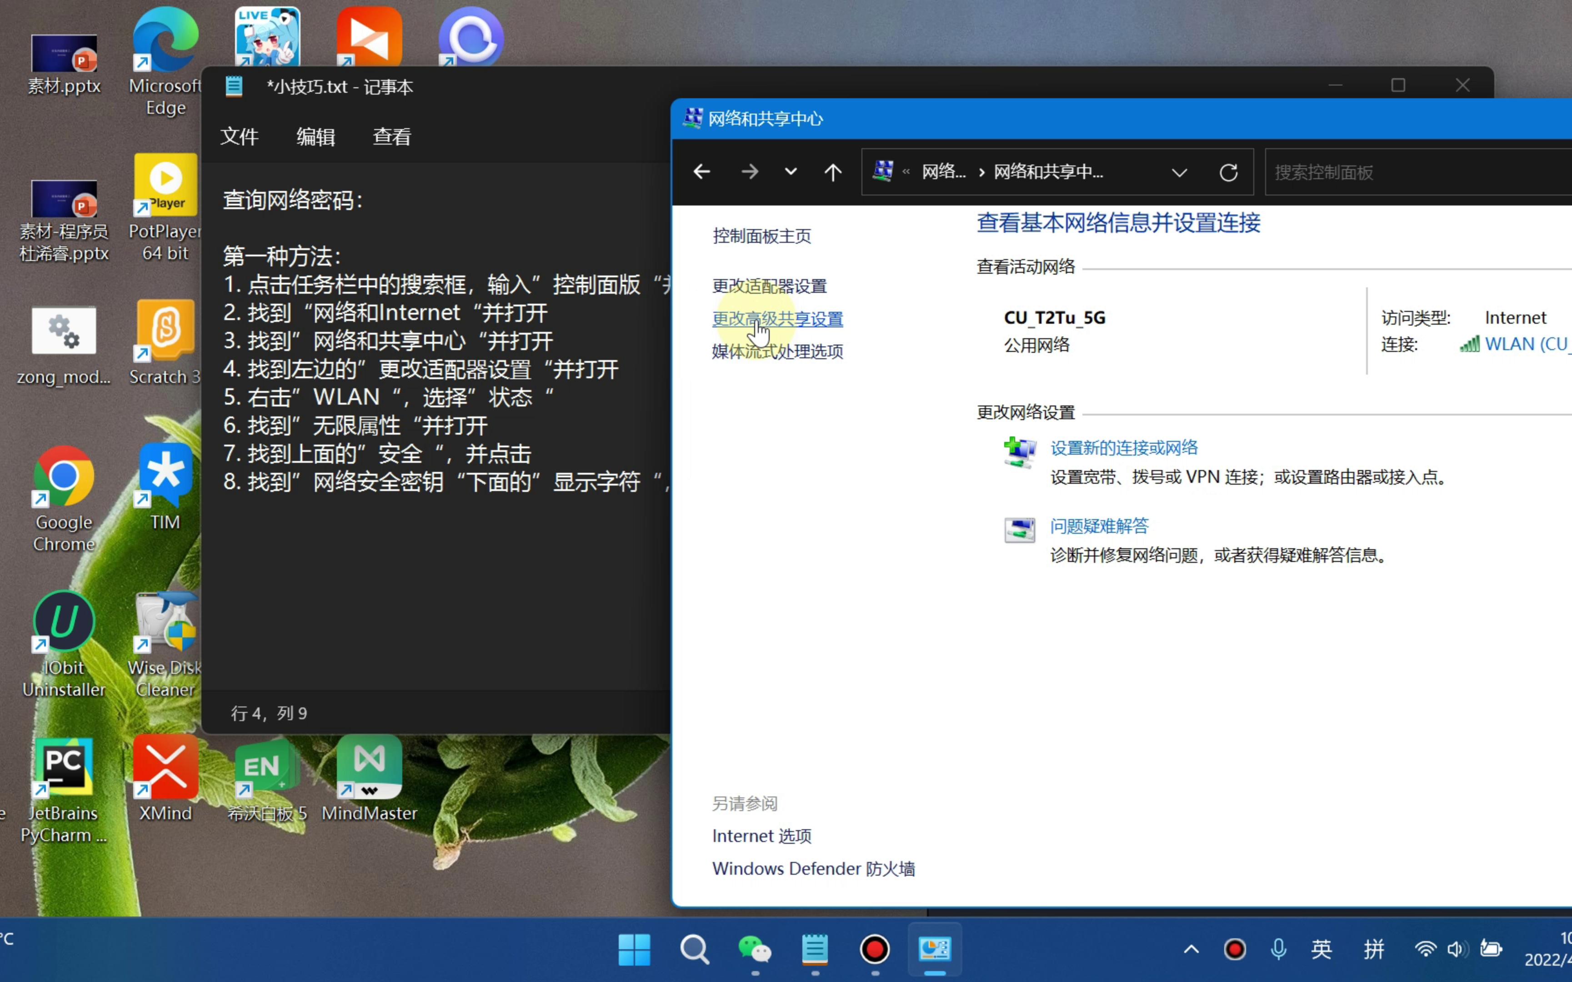Screen dimensions: 1572x982
Task: Open the orange play-arrow app shortcut
Action: [369, 36]
